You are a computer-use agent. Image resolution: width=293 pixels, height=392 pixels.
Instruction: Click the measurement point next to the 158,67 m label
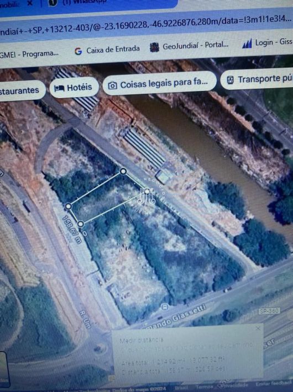80,224
